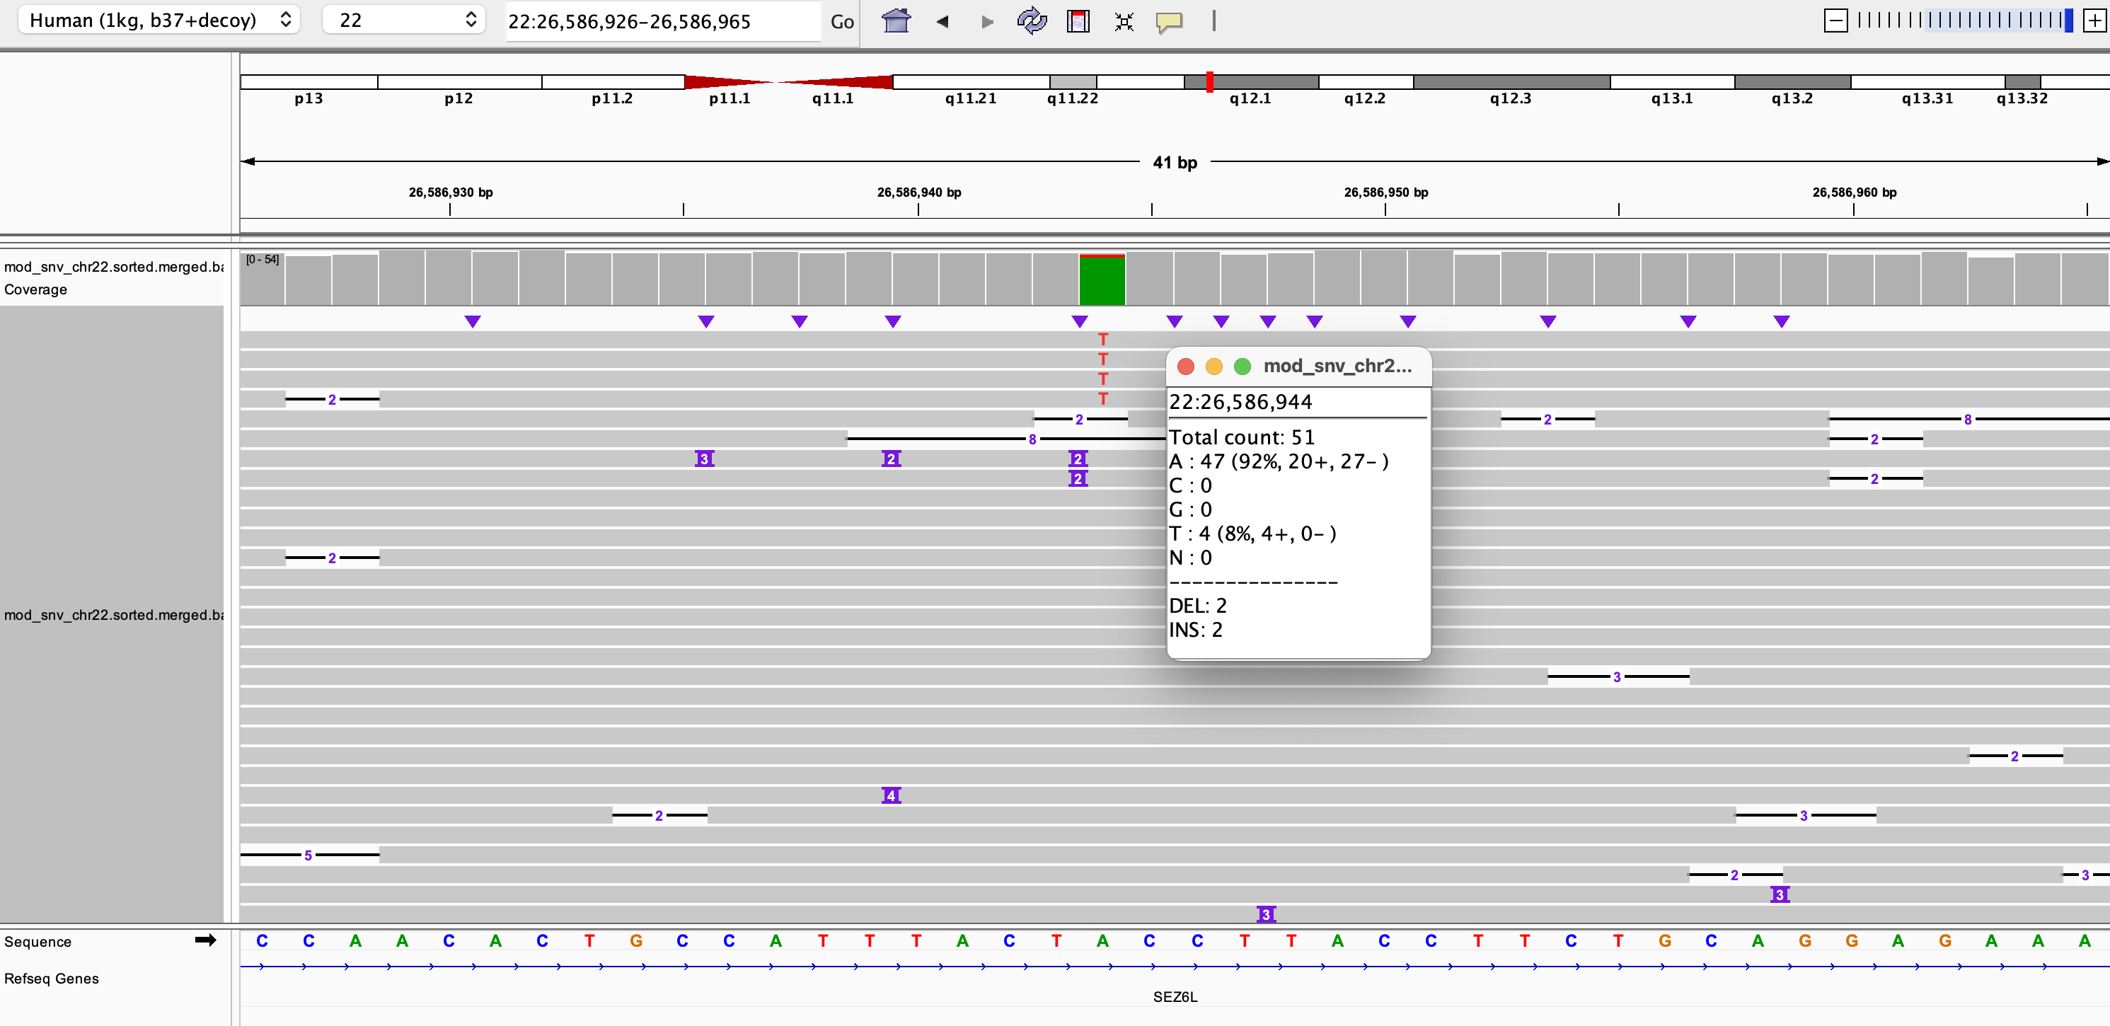Click the red position marker on ideogram
Image resolution: width=2110 pixels, height=1026 pixels.
(x=1209, y=81)
